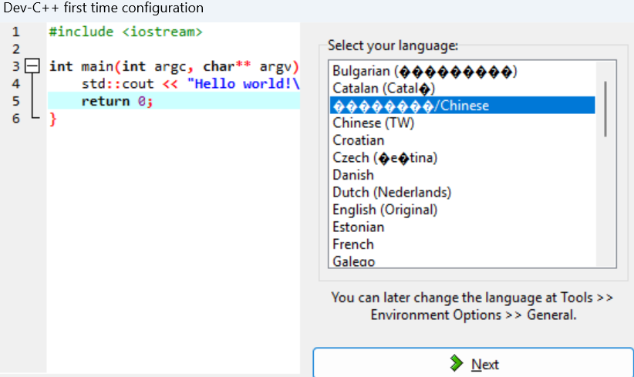Click line number 1 in gutter
This screenshot has width=634, height=377.
(15, 32)
